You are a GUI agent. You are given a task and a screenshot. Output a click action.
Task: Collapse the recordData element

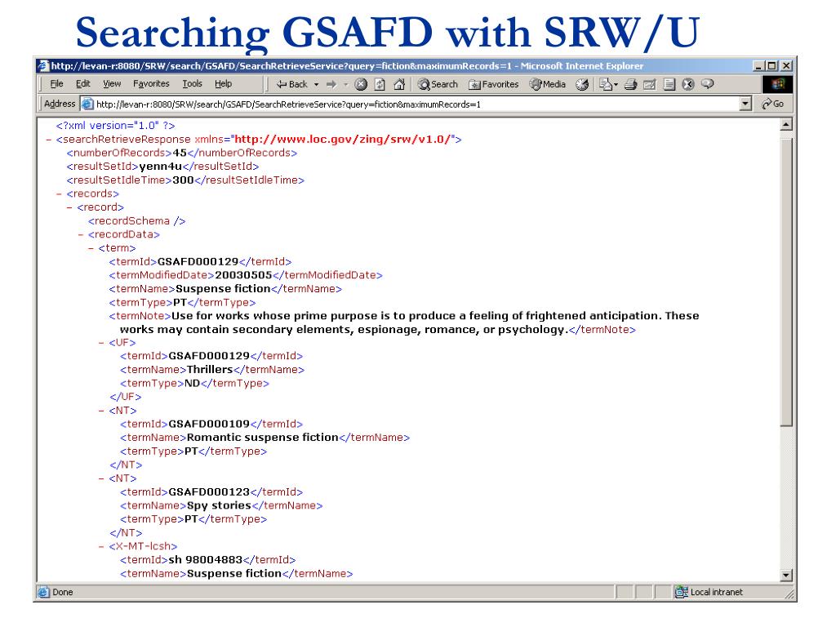[x=81, y=234]
